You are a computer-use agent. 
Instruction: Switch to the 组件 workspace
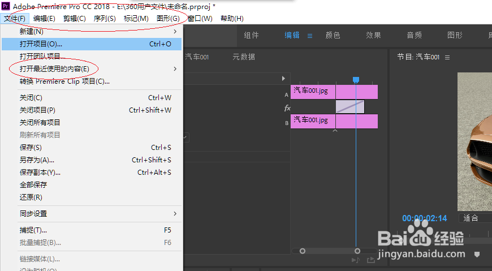[251, 35]
